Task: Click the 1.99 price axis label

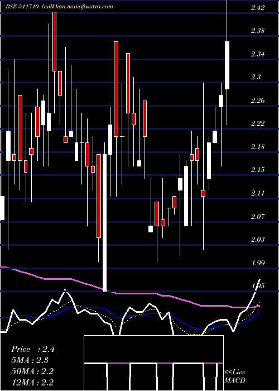Action: coord(258,263)
